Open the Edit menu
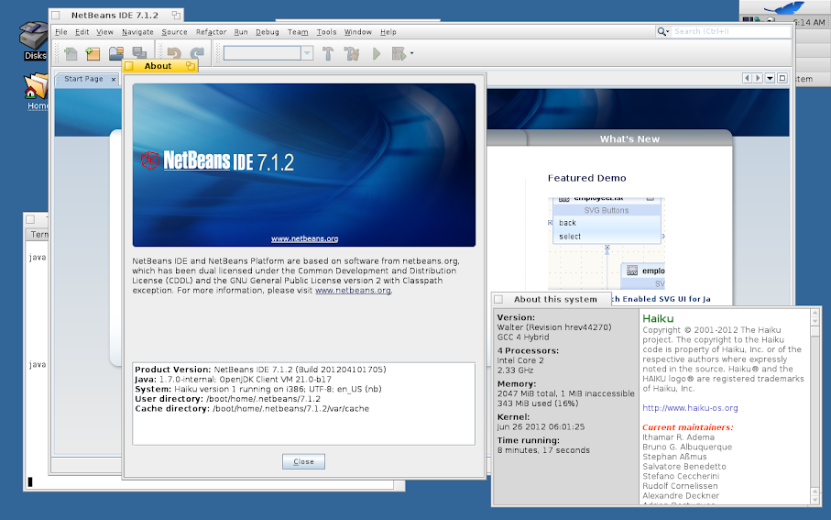Screen dimensions: 831x520 point(82,32)
